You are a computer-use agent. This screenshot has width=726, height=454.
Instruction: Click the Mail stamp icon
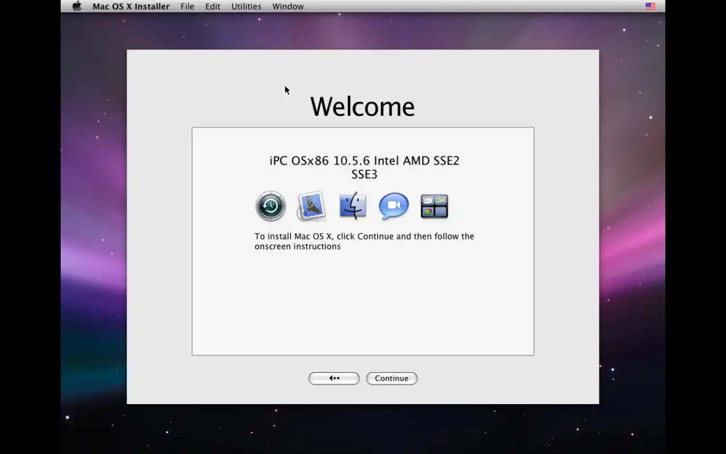311,205
